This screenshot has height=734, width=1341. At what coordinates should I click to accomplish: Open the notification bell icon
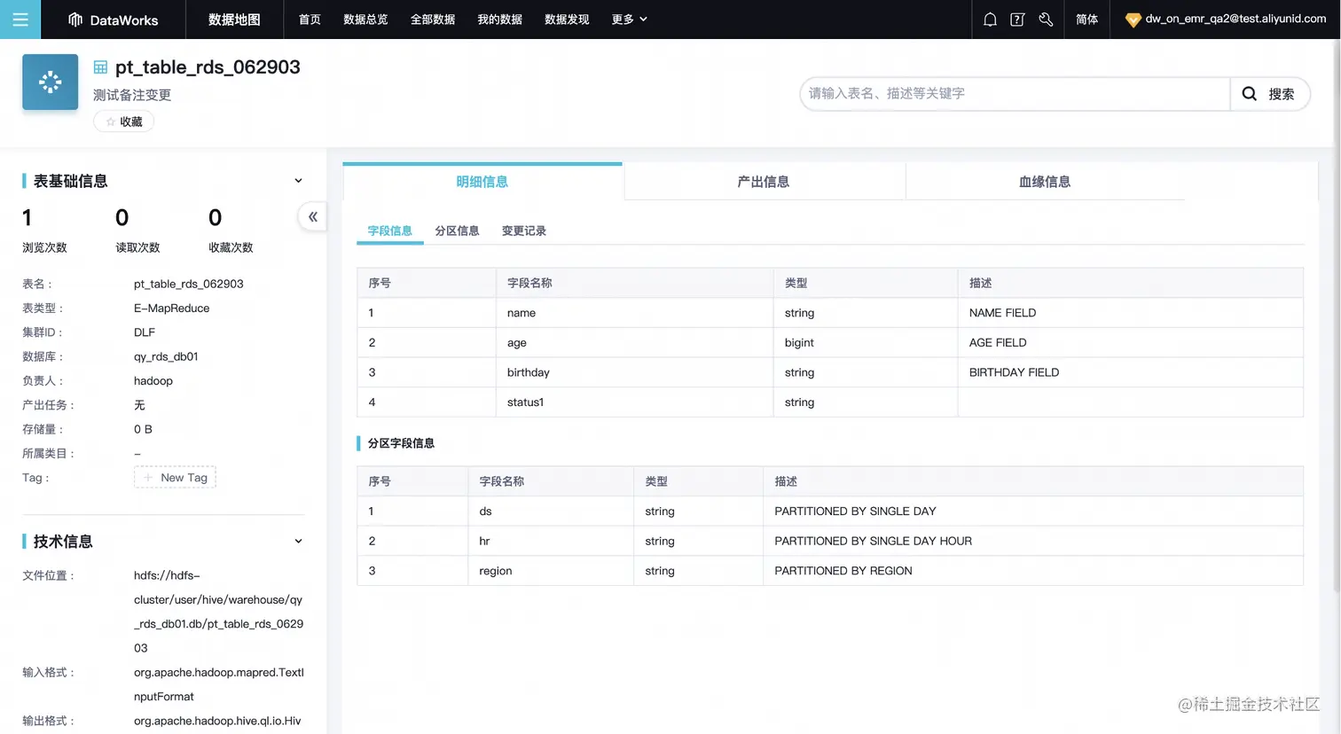(x=990, y=20)
